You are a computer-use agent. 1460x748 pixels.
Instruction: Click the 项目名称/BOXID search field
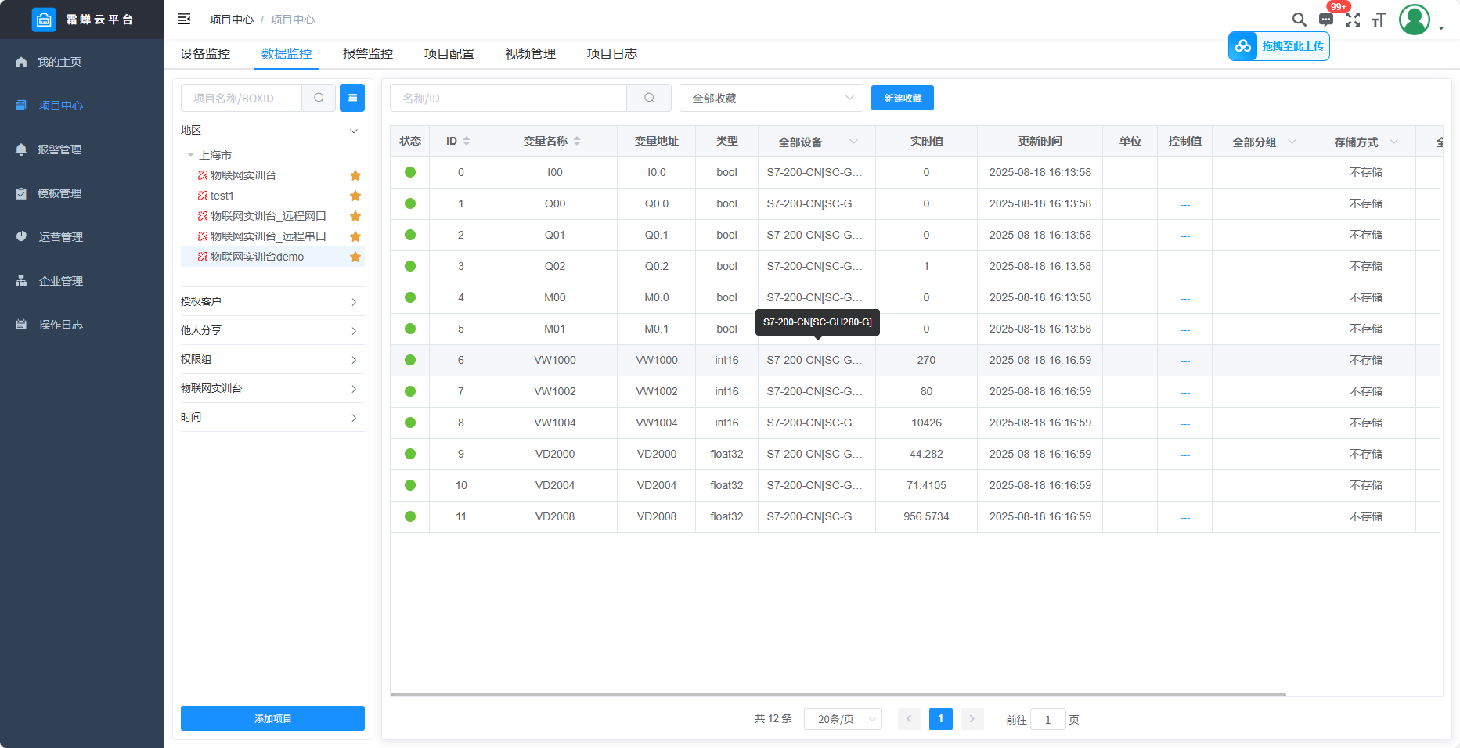pyautogui.click(x=241, y=98)
